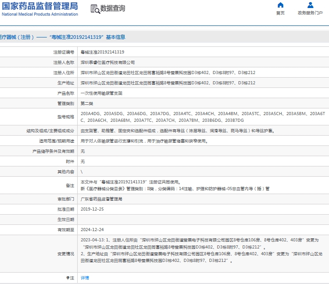The width and height of the screenshot is (329, 286).
Task: Click the 管理类别 value 第二类
Action: [x=87, y=104]
